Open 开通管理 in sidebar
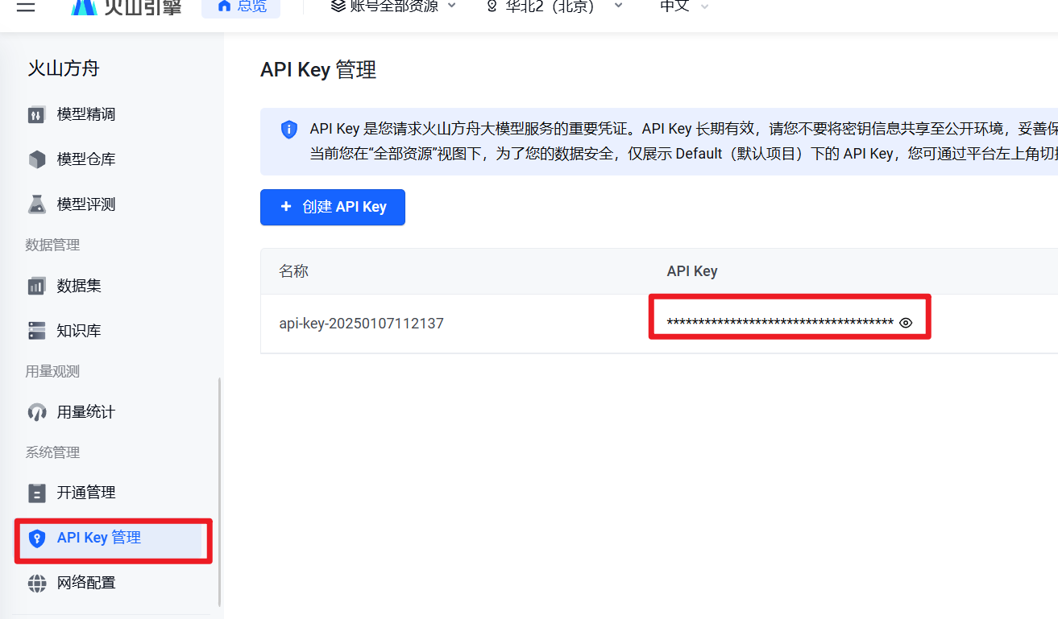1058x619 pixels. [x=86, y=493]
